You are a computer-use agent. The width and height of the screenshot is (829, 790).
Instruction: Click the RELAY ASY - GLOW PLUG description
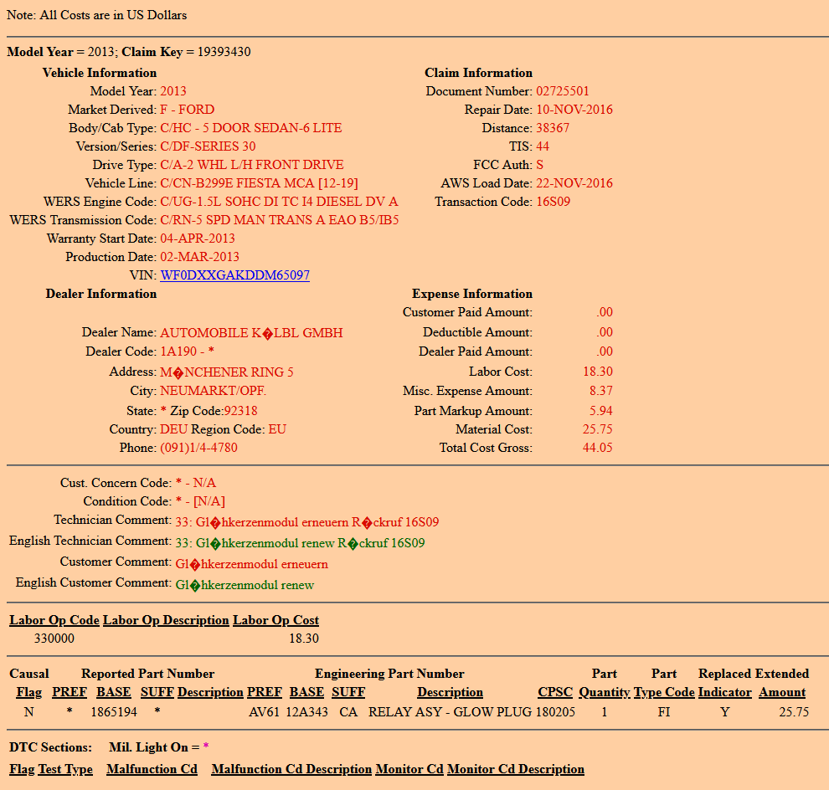pos(450,712)
